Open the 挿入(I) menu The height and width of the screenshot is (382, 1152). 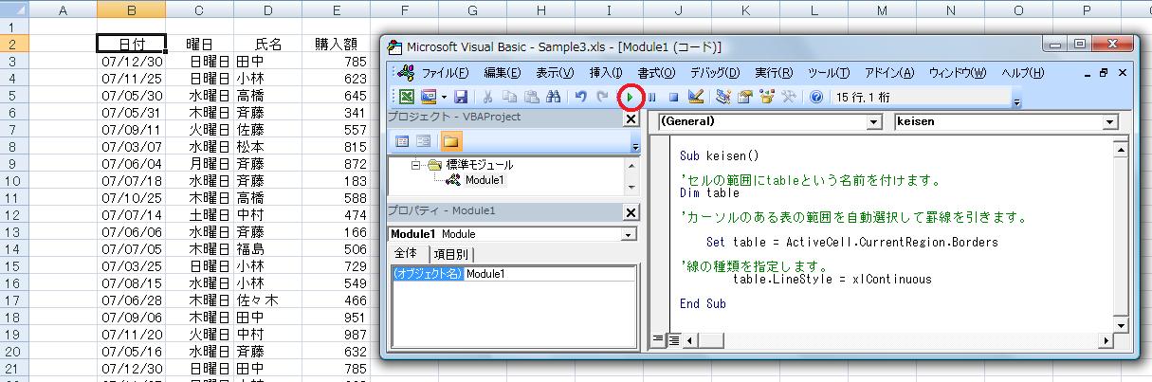(x=606, y=73)
